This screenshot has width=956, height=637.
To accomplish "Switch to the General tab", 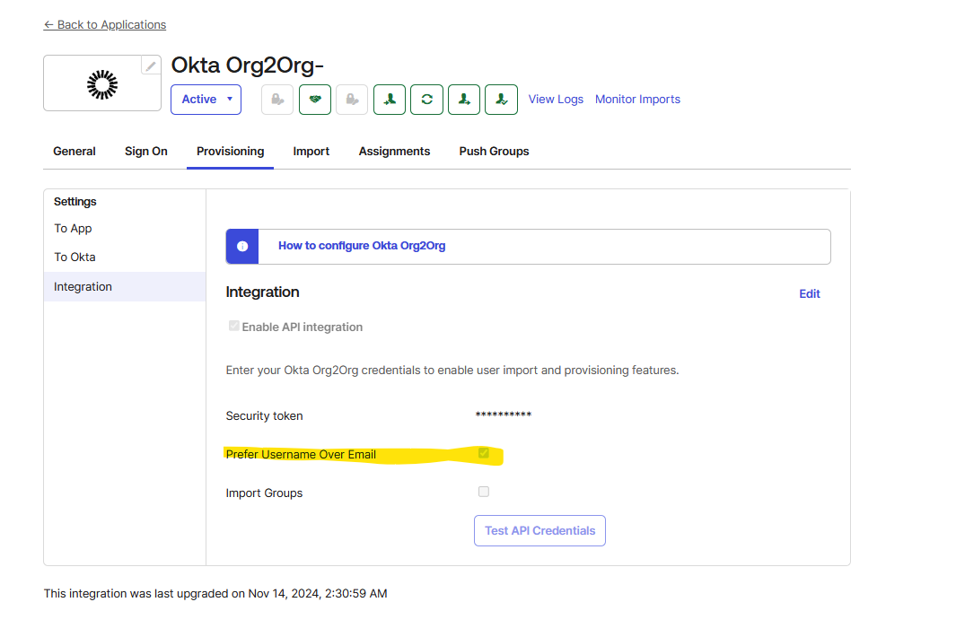I will [x=75, y=151].
